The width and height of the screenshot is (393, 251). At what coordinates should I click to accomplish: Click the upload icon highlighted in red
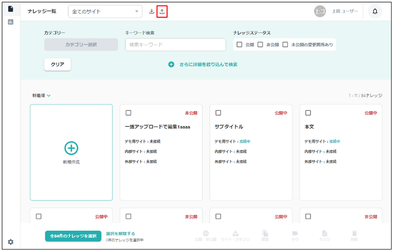pos(162,11)
